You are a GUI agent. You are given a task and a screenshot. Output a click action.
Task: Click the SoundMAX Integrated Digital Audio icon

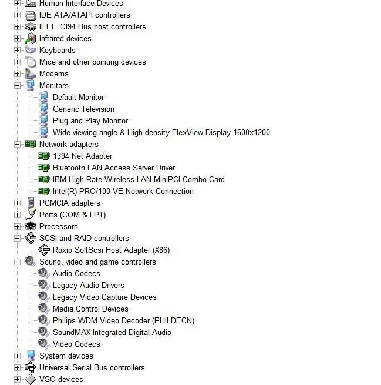44,332
